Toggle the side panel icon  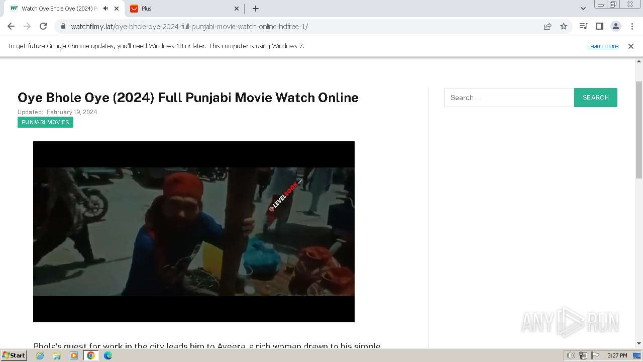click(x=599, y=26)
